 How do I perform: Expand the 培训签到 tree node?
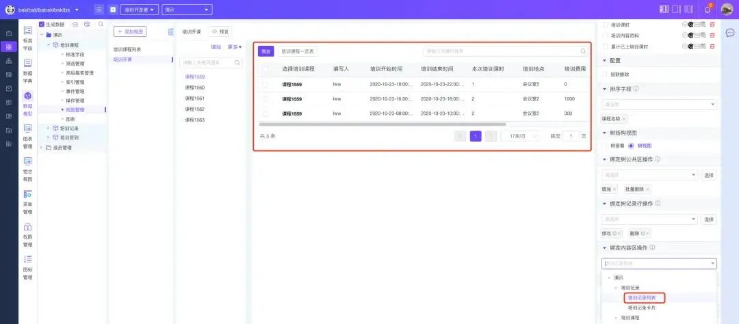click(x=48, y=137)
